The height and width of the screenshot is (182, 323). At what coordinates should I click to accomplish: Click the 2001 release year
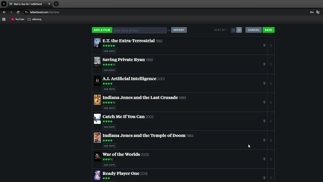click(x=161, y=79)
